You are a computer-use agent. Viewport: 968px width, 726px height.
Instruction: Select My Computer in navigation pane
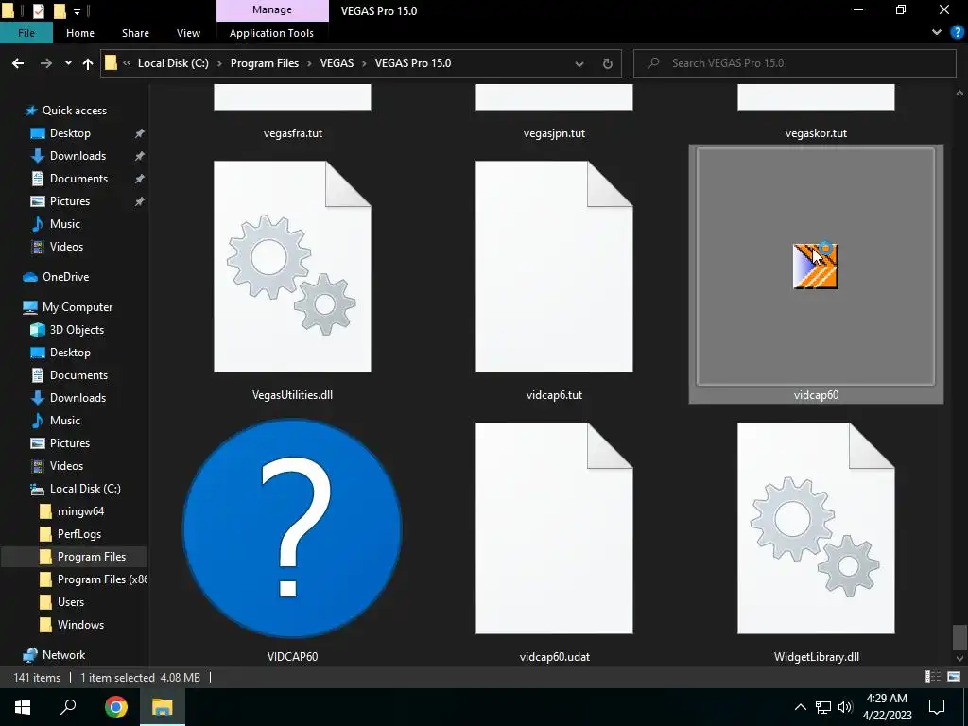point(78,307)
